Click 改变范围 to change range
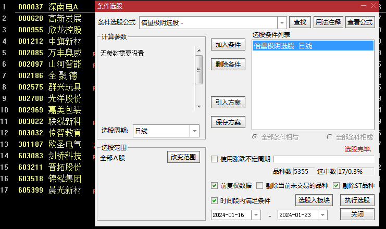 [x=183, y=157]
